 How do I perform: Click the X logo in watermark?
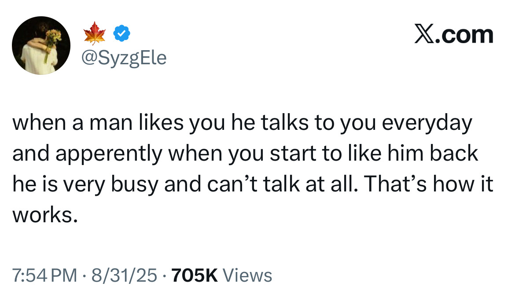(424, 34)
